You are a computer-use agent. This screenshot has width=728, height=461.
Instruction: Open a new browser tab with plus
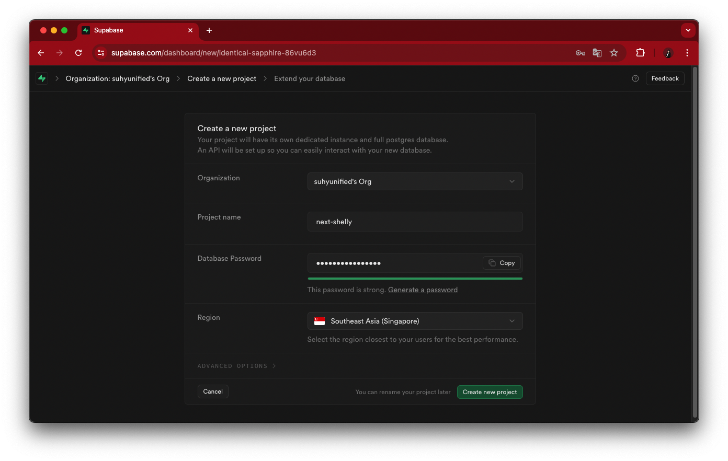click(209, 30)
